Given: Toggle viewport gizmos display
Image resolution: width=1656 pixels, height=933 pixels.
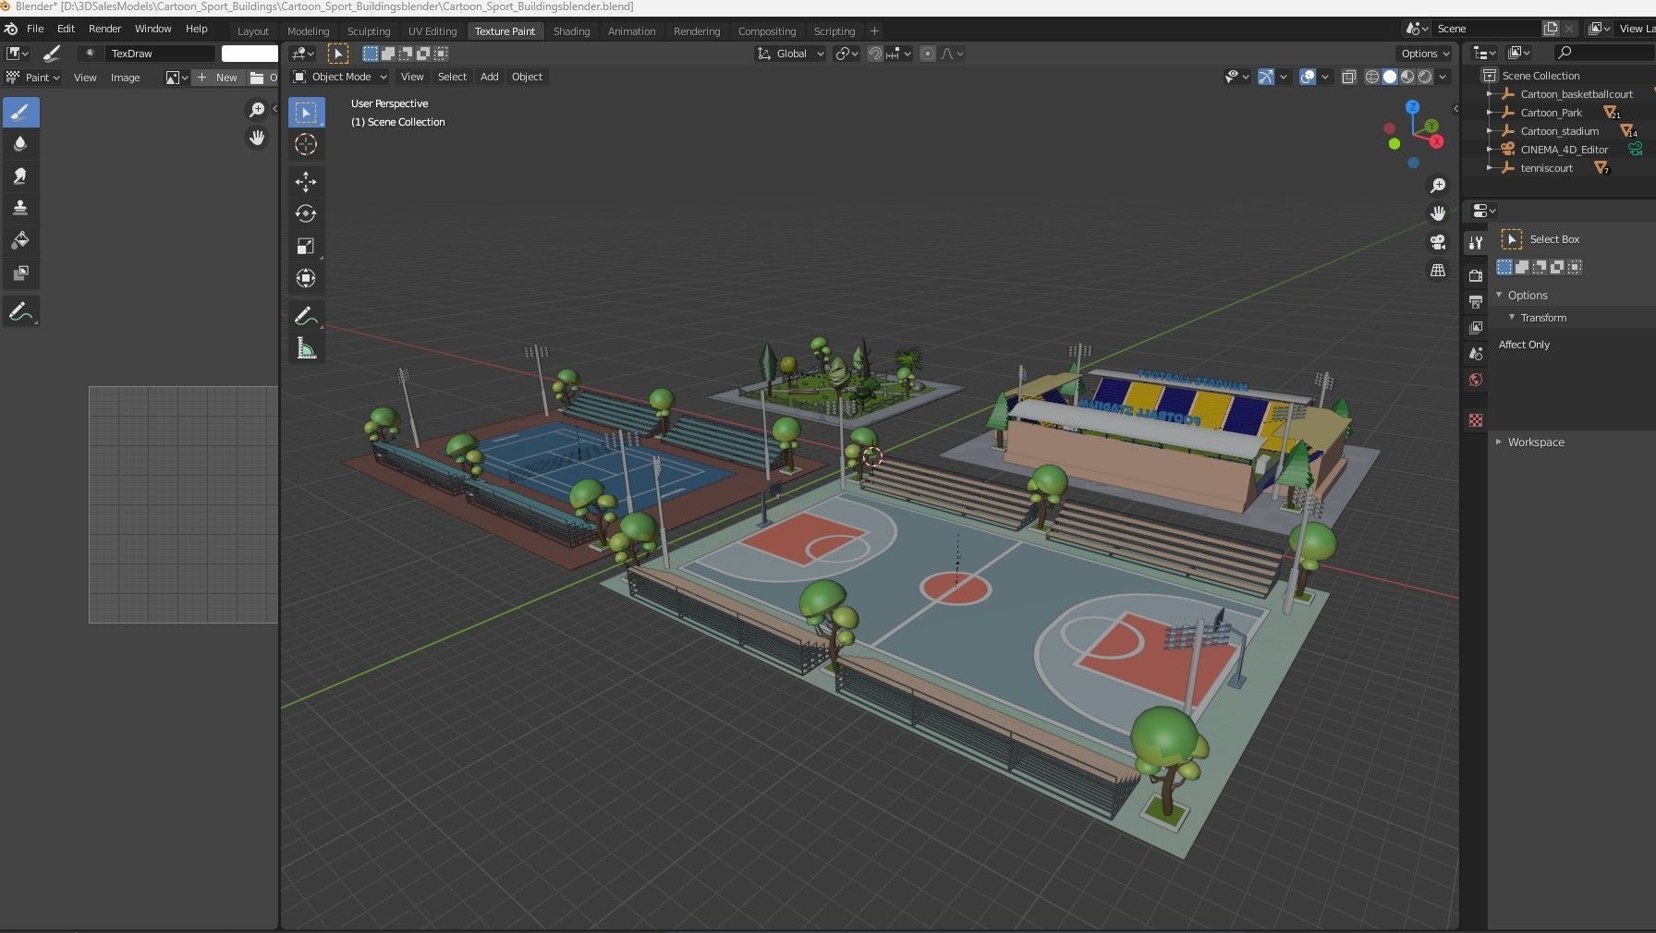Looking at the screenshot, I should pyautogui.click(x=1266, y=77).
